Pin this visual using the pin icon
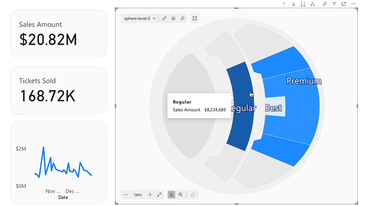The image size is (366, 206). pos(325,4)
